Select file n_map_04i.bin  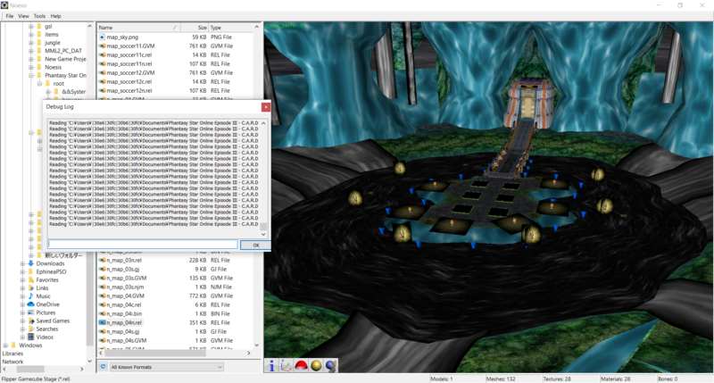(124, 313)
